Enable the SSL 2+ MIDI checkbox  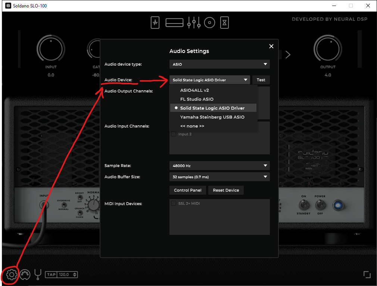pos(174,203)
